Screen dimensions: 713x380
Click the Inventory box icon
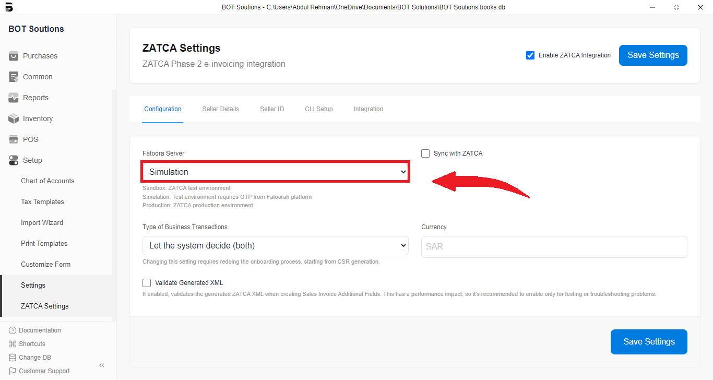pyautogui.click(x=14, y=118)
